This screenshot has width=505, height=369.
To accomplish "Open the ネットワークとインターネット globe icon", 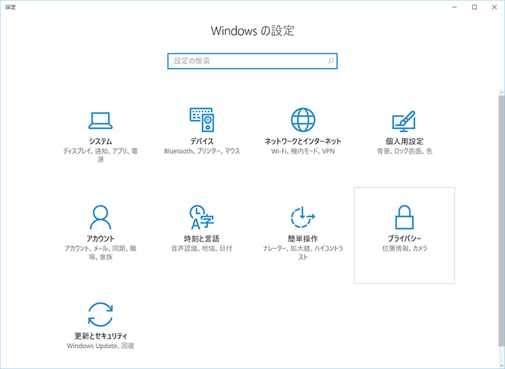I will coord(303,120).
